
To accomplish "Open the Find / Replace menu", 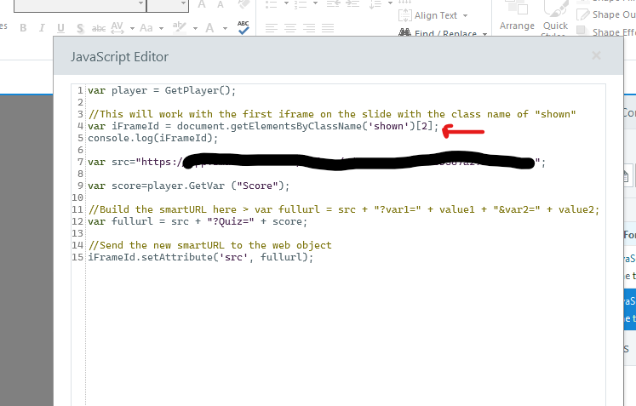I will coord(443,32).
